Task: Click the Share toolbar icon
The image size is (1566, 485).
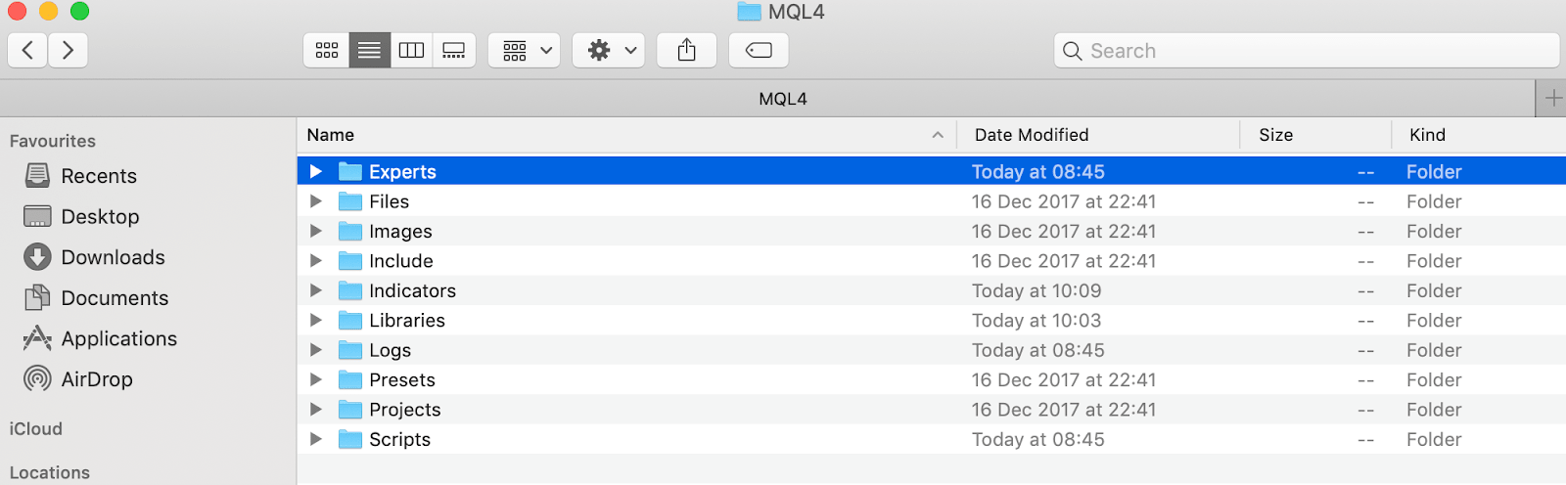Action: (x=687, y=50)
